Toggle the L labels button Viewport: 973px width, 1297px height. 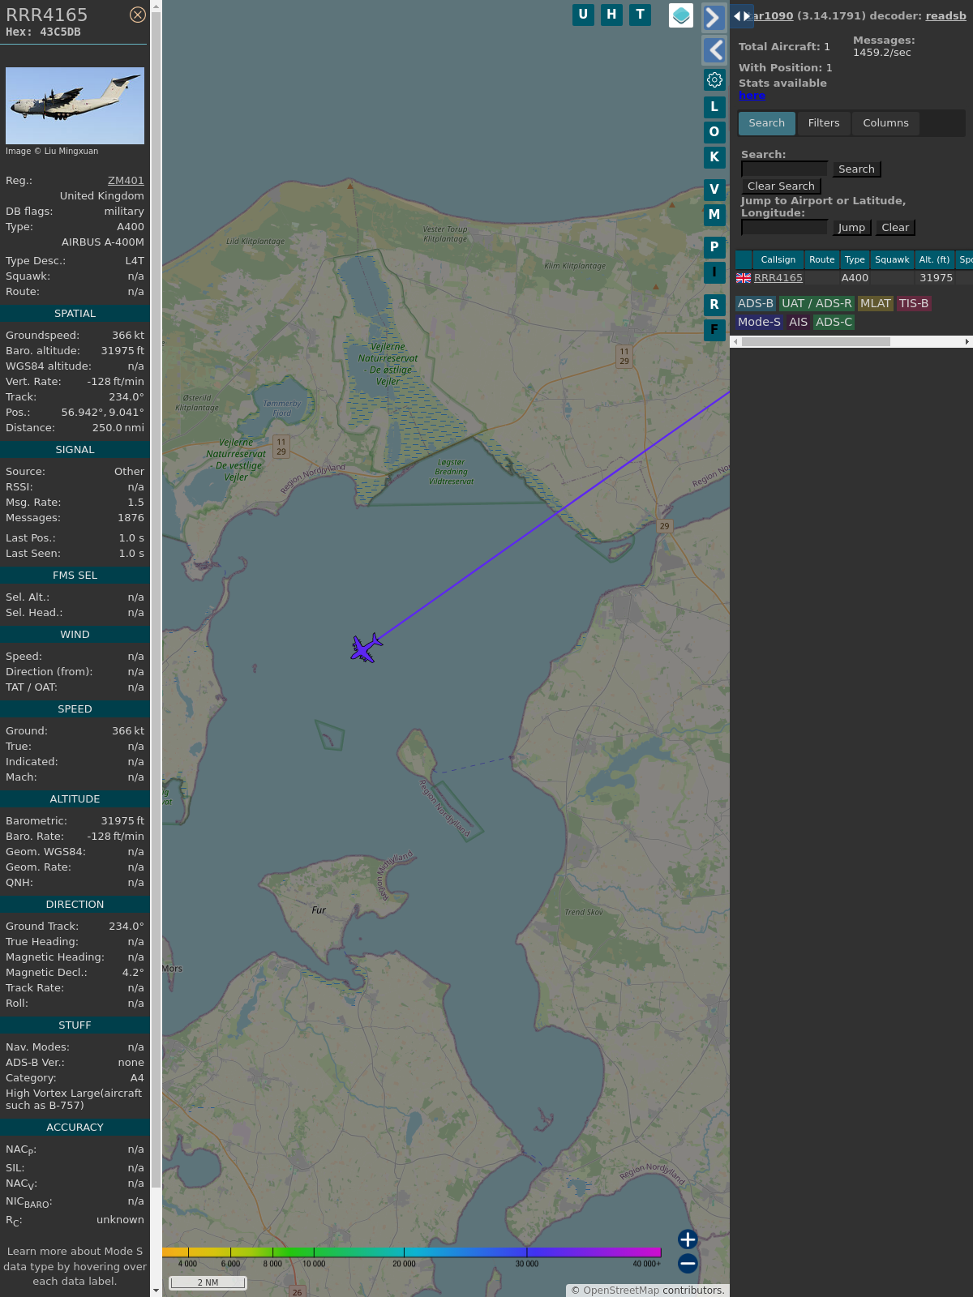tap(714, 107)
